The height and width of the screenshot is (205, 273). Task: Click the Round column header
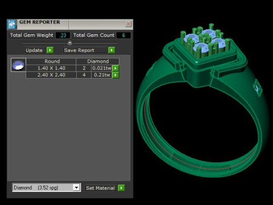tap(51, 61)
